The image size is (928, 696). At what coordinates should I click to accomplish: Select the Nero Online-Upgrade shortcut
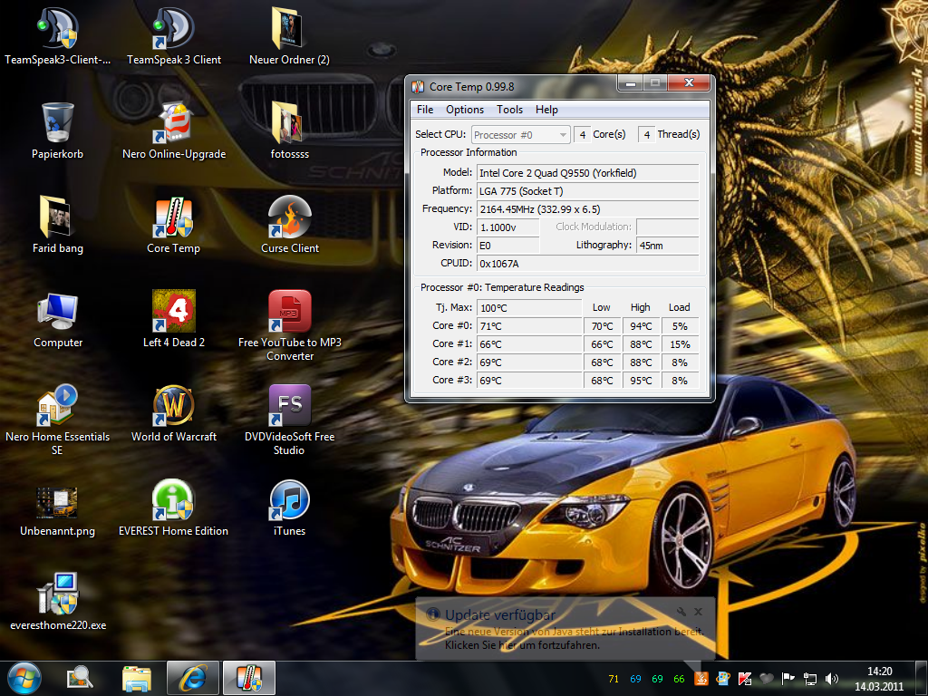click(x=173, y=130)
